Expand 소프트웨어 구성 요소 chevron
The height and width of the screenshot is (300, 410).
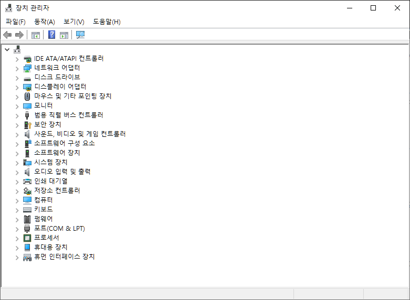(17, 144)
